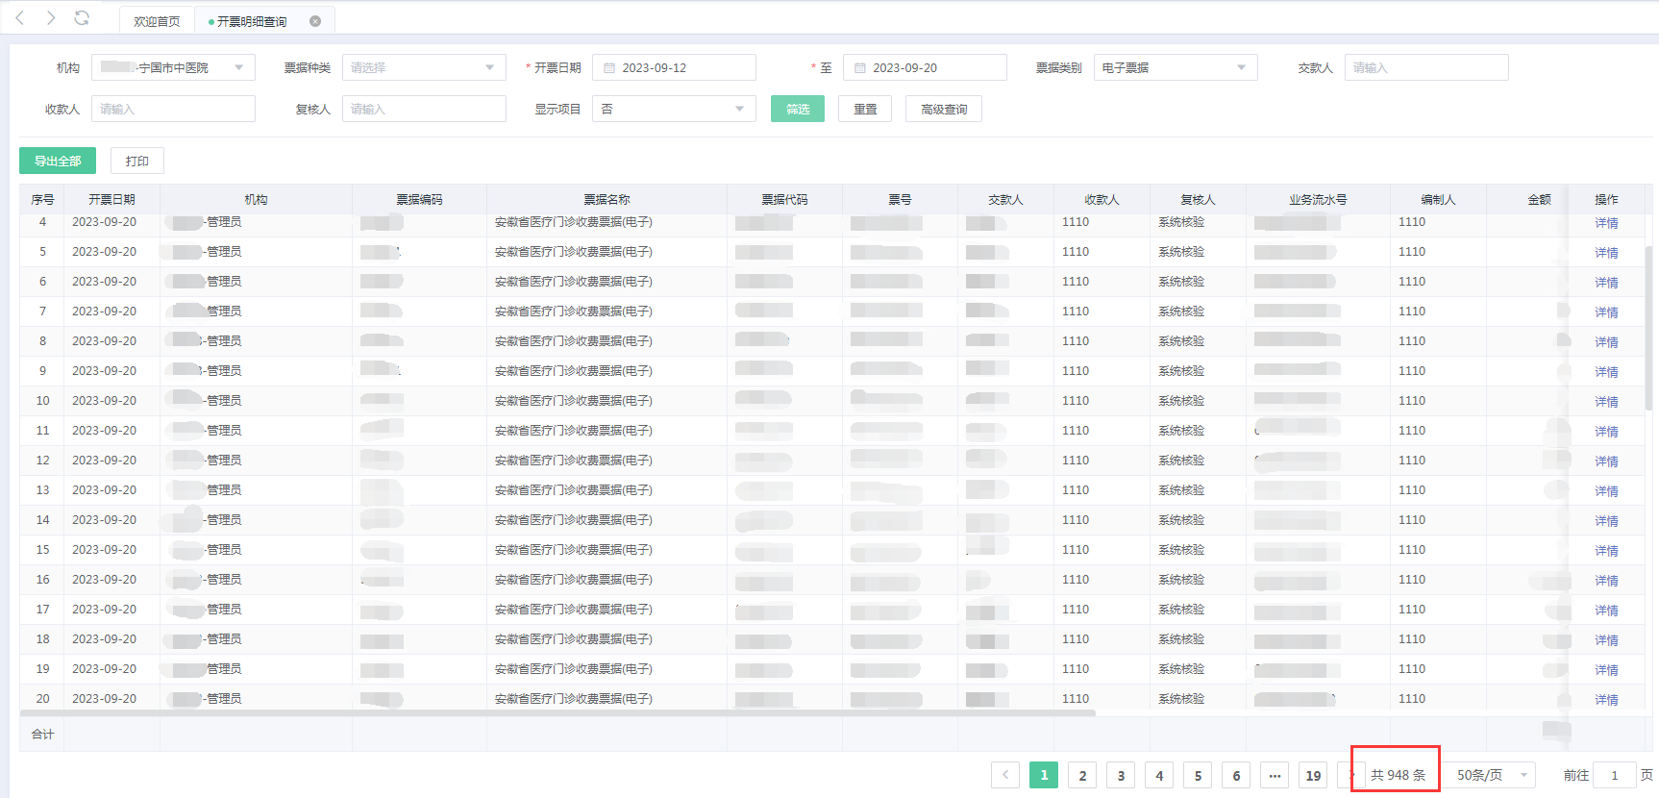The image size is (1659, 798).
Task: Open 详情 for row 17
Action: [1606, 611]
